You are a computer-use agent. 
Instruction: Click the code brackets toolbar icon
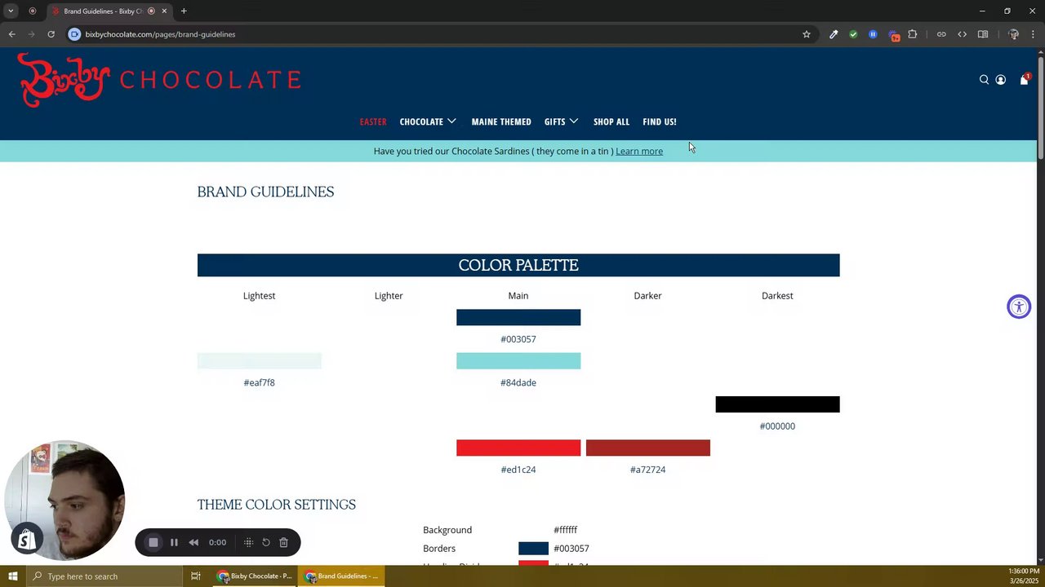962,34
